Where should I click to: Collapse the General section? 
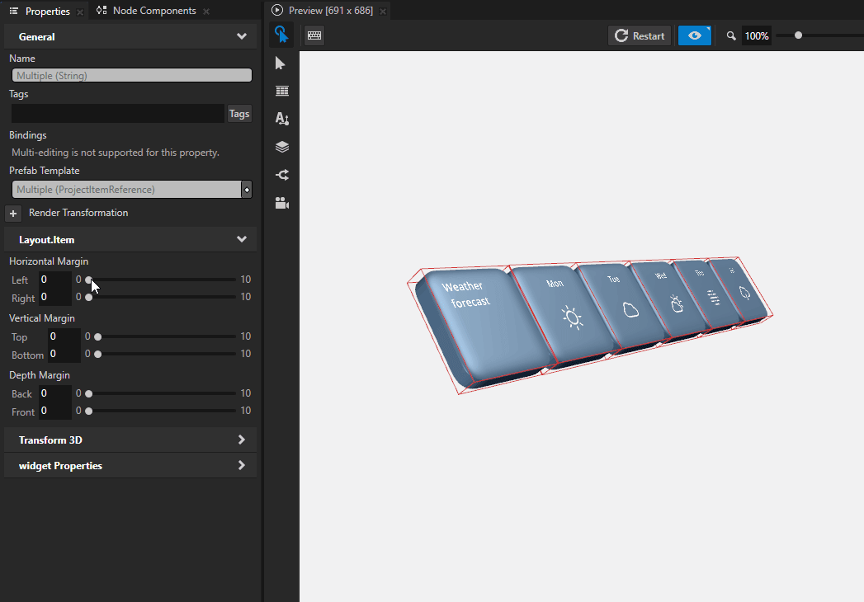(x=241, y=35)
